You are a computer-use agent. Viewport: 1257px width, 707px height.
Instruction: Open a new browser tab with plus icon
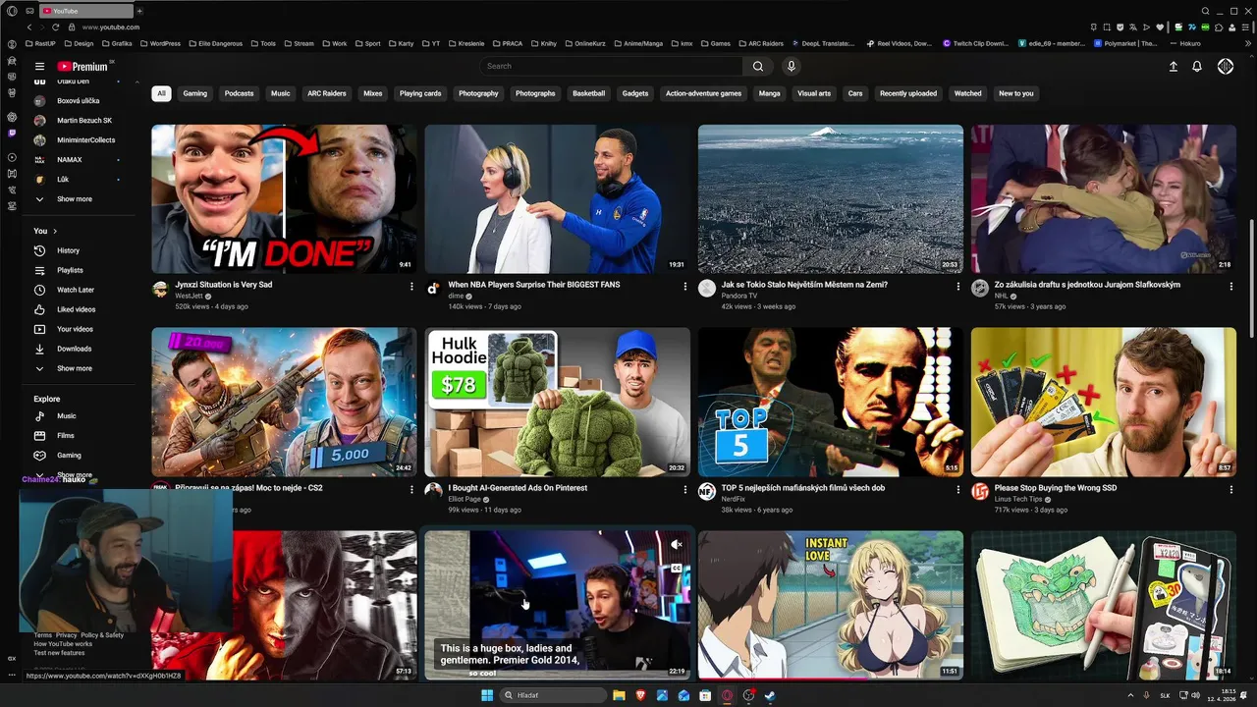139,11
